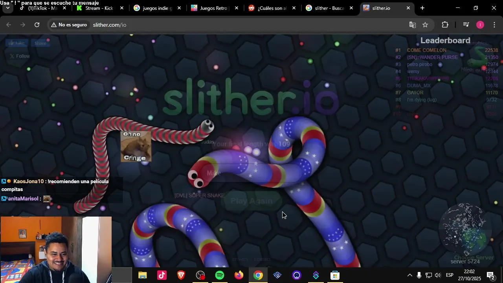Open the Google Translate page icon

click(412, 25)
